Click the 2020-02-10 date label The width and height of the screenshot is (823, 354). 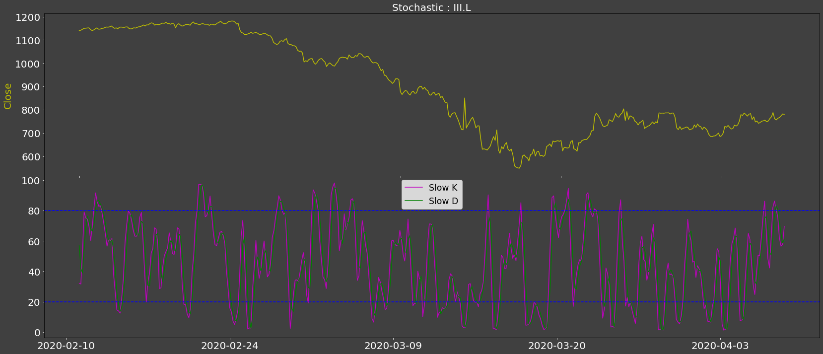[x=66, y=346]
